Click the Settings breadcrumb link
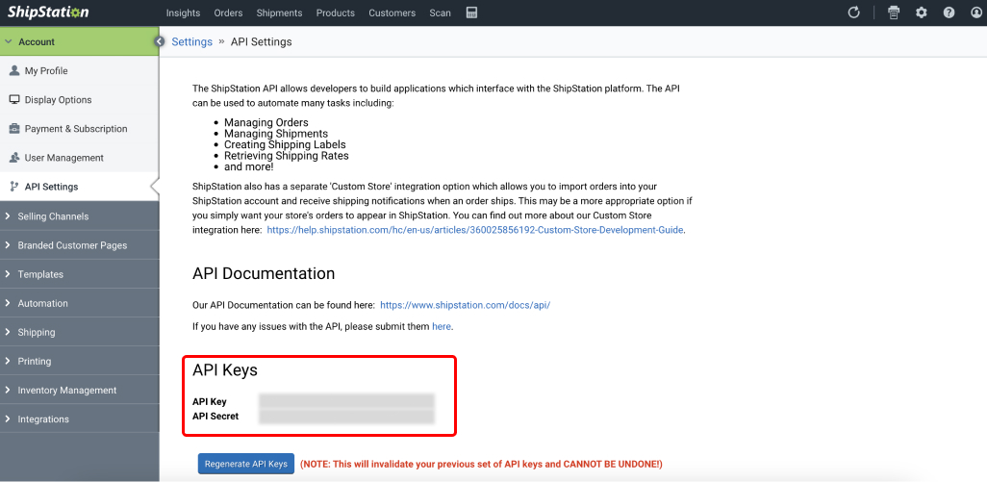The width and height of the screenshot is (987, 482). tap(192, 41)
